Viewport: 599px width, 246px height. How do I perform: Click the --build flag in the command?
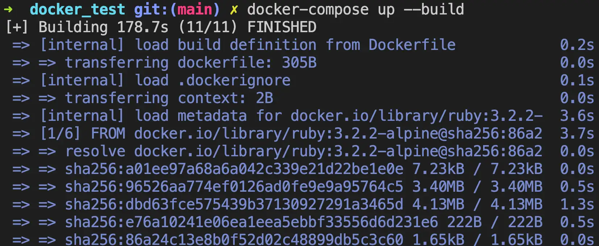(433, 10)
